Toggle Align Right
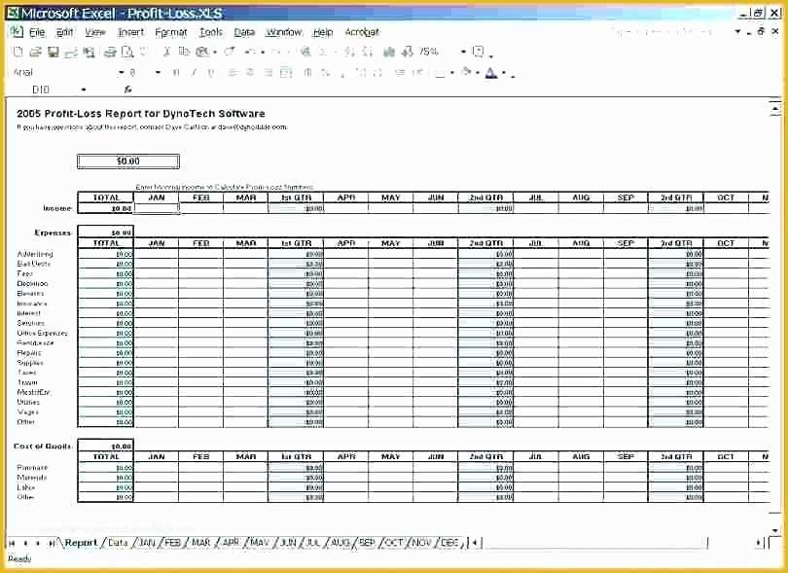This screenshot has width=788, height=573. click(x=269, y=73)
